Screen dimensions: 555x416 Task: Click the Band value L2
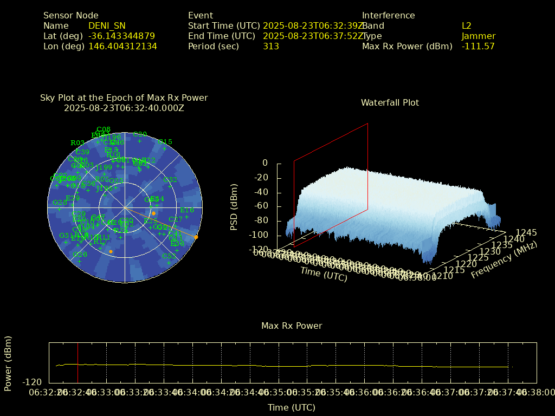tap(466, 25)
